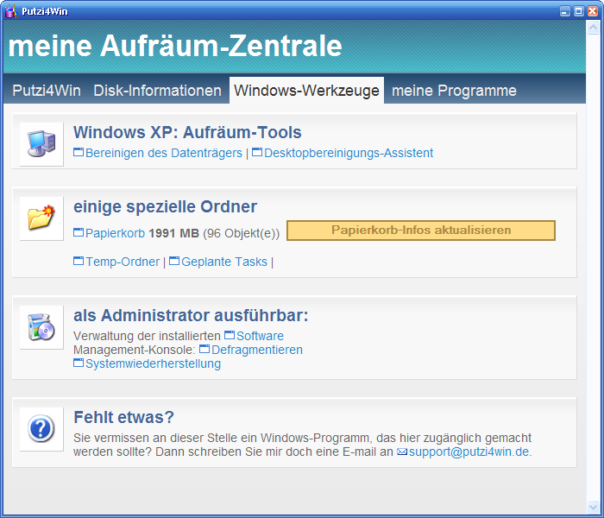This screenshot has width=604, height=518.
Task: Launch the Defragmentieren link
Action: click(x=251, y=350)
